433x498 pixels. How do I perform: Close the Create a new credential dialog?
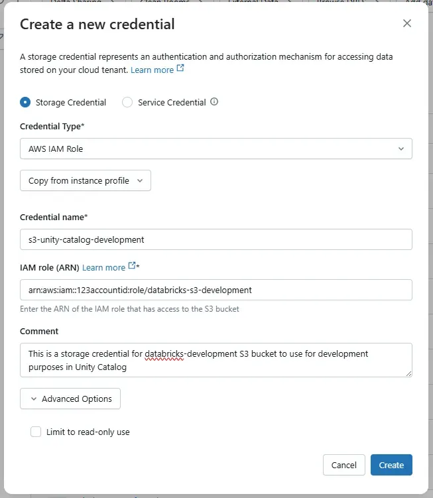coord(407,24)
